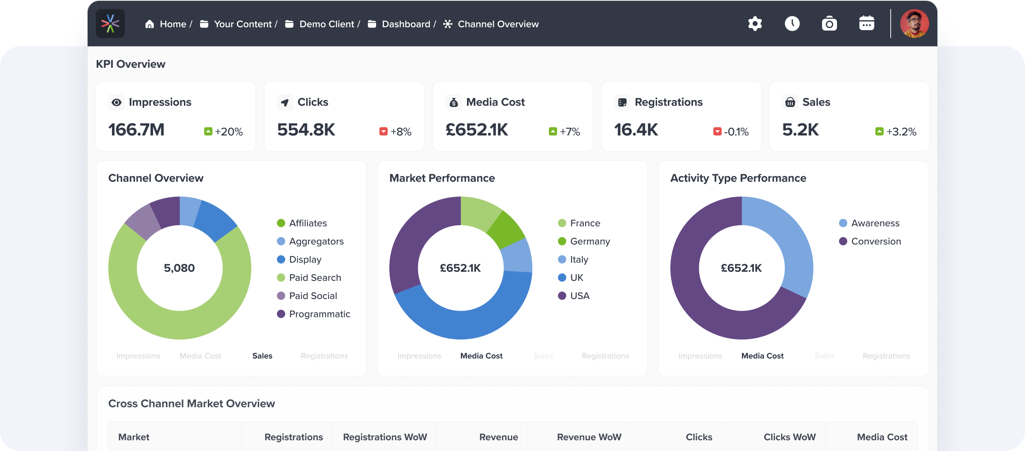Click the green up indicator on Media Cost
This screenshot has height=451, width=1025.
coord(553,131)
